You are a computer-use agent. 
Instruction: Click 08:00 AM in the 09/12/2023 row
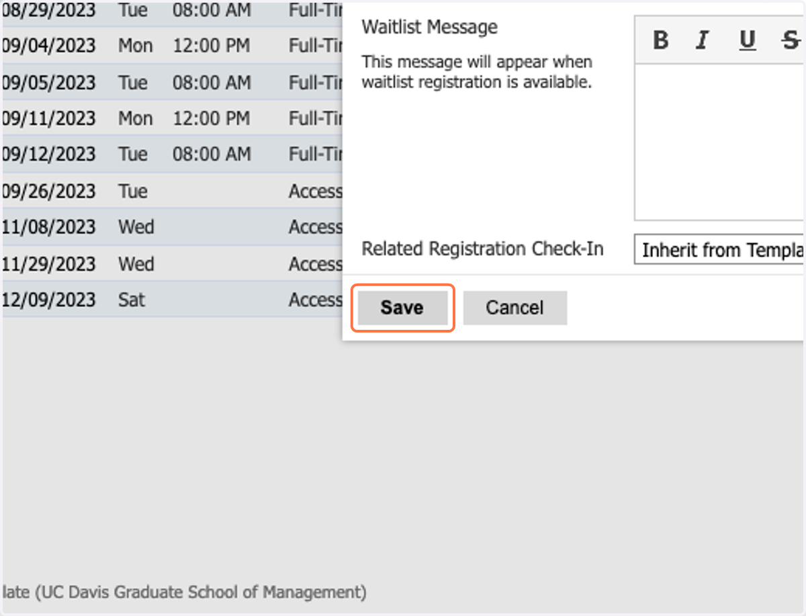tap(211, 154)
